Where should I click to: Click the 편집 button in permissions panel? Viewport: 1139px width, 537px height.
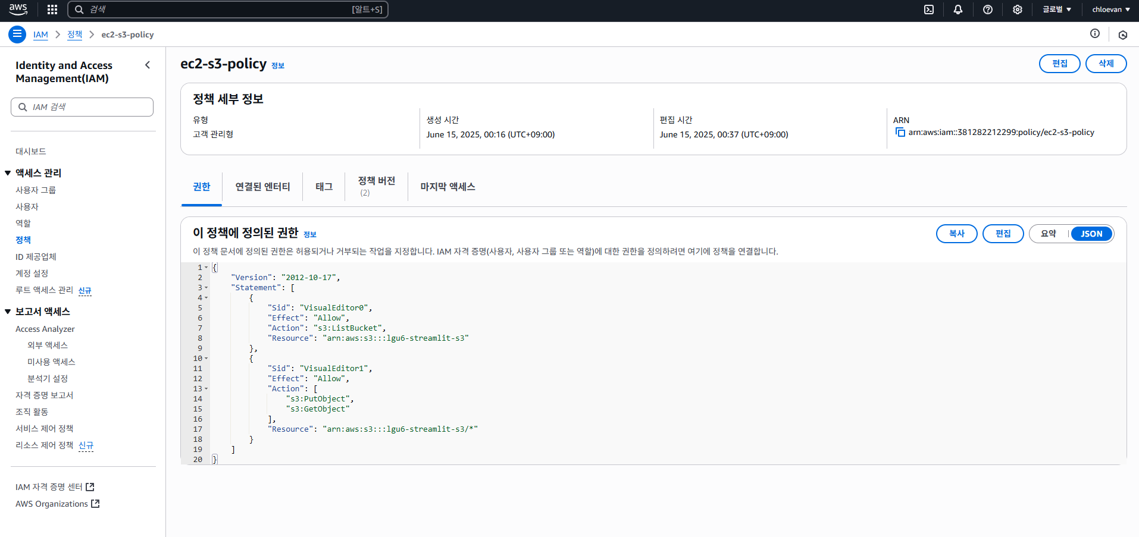tap(1003, 234)
